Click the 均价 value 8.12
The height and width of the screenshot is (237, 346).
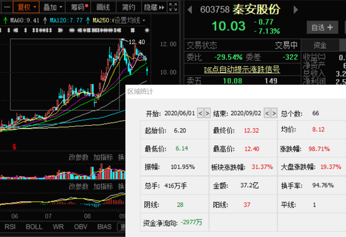(x=318, y=130)
